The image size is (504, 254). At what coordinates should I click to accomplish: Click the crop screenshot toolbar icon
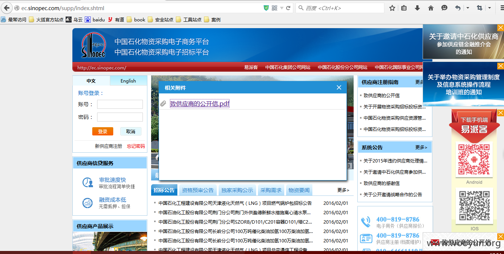[x=480, y=8]
